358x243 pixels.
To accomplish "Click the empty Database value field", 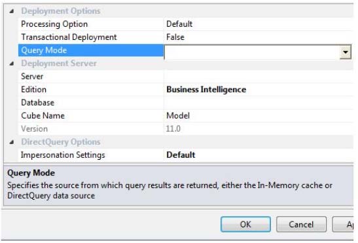I will (x=259, y=103).
